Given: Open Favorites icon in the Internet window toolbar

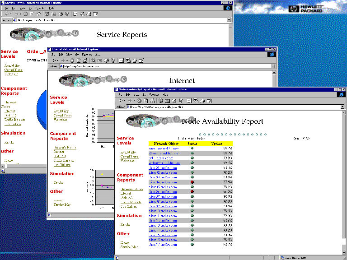Looking at the screenshot, I should click(99, 60).
